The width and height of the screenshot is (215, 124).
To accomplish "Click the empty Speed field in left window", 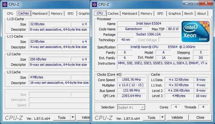I will coord(59,105).
